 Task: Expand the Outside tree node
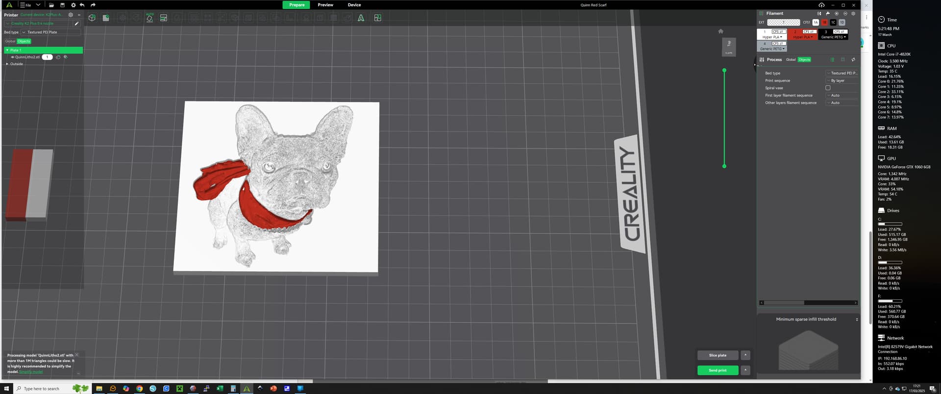click(7, 64)
